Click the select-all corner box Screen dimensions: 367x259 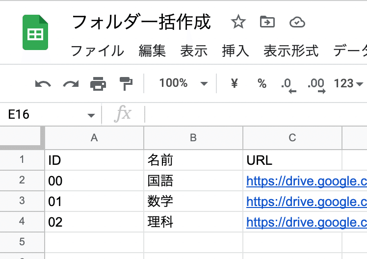coord(22,137)
